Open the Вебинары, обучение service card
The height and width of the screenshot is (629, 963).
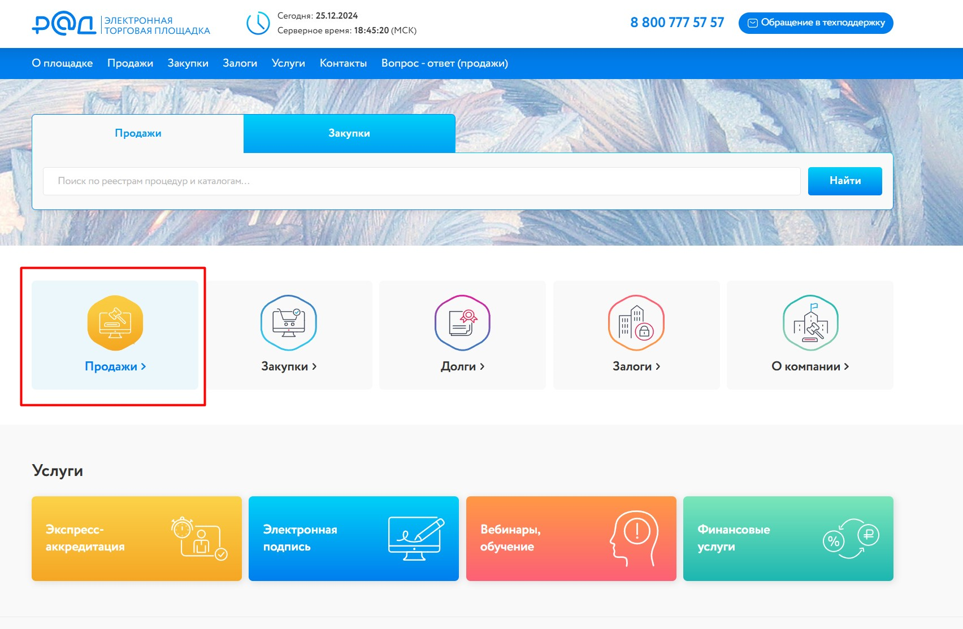pyautogui.click(x=571, y=538)
